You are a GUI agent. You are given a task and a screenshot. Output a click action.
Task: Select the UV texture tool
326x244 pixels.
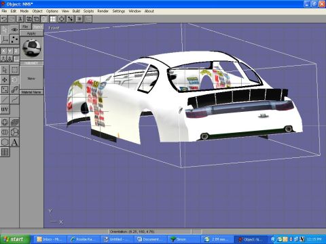point(5,109)
